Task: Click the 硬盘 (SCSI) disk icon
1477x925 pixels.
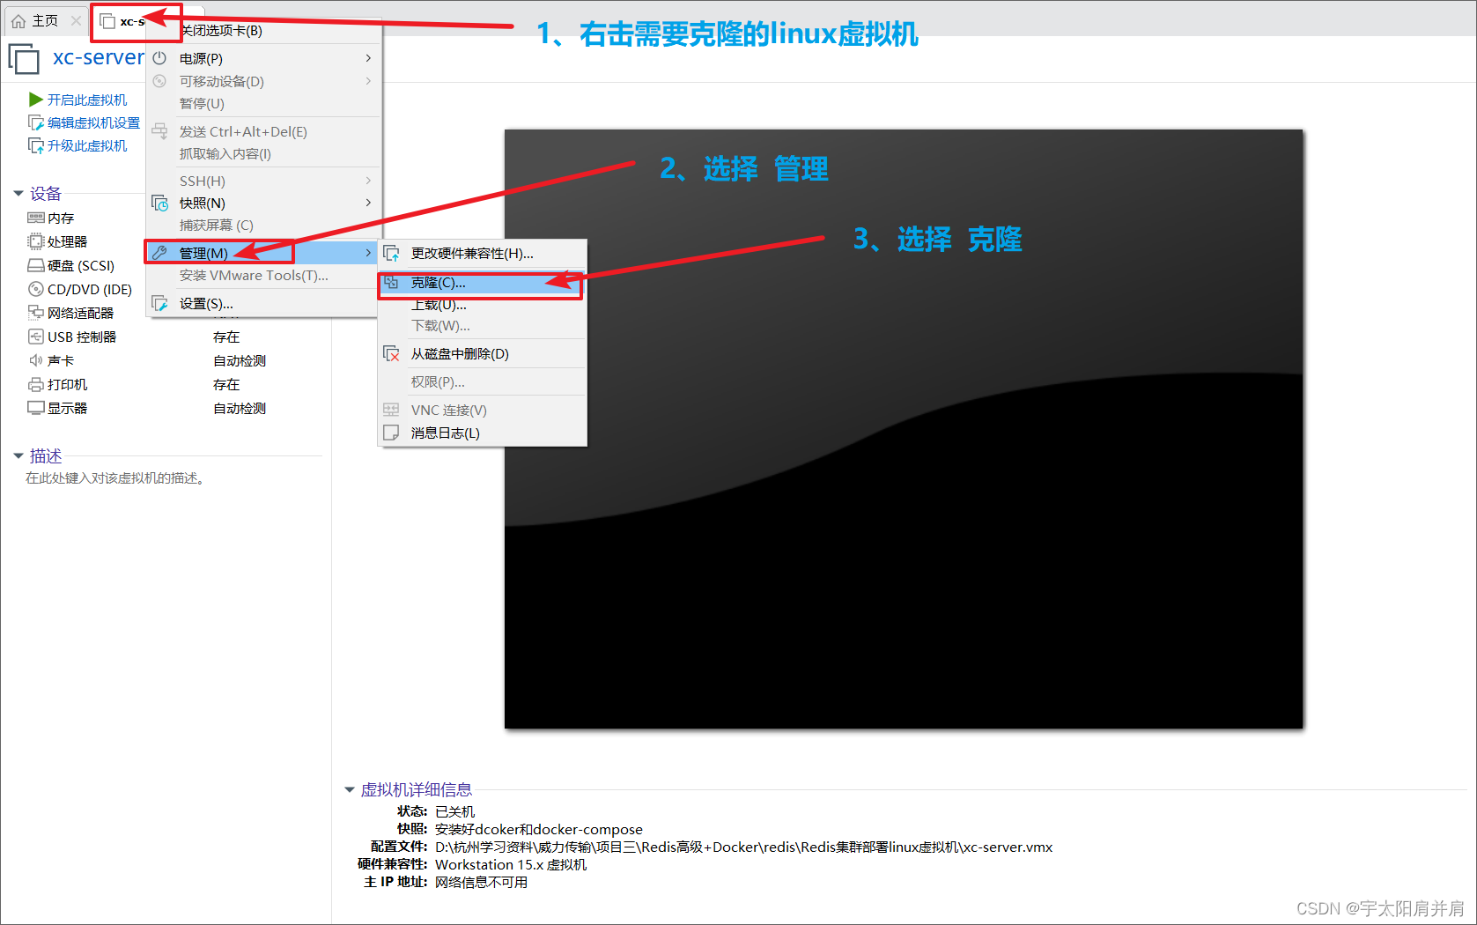Action: tap(36, 265)
